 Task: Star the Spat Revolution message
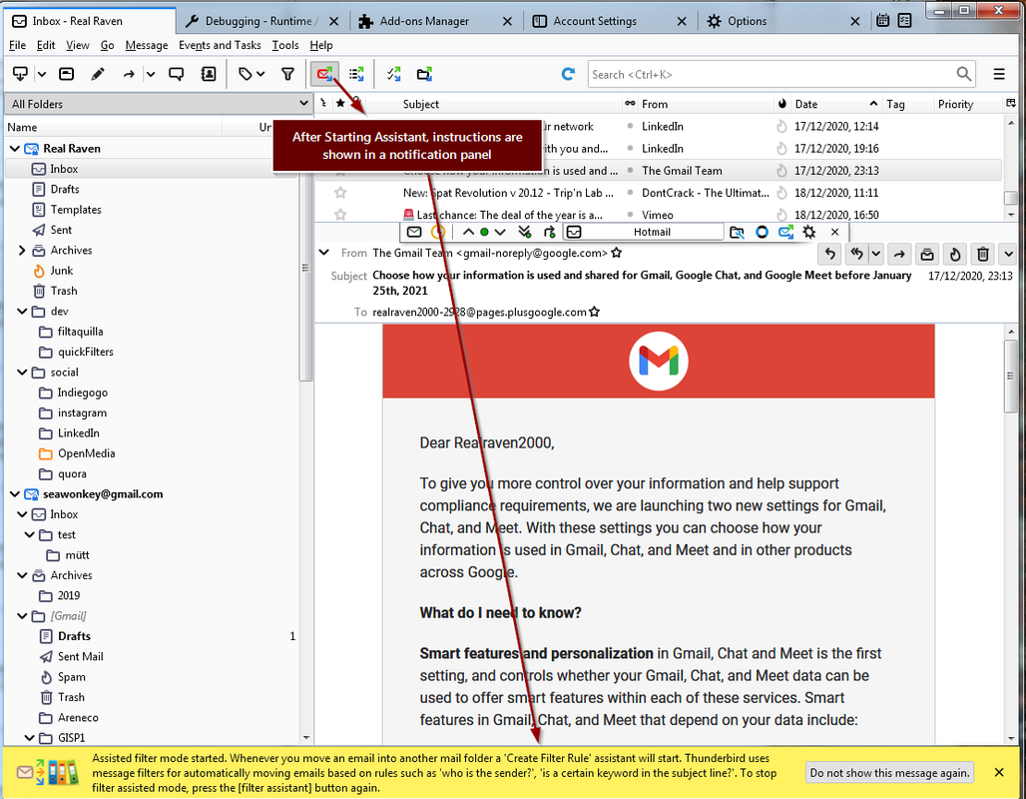pyautogui.click(x=340, y=193)
